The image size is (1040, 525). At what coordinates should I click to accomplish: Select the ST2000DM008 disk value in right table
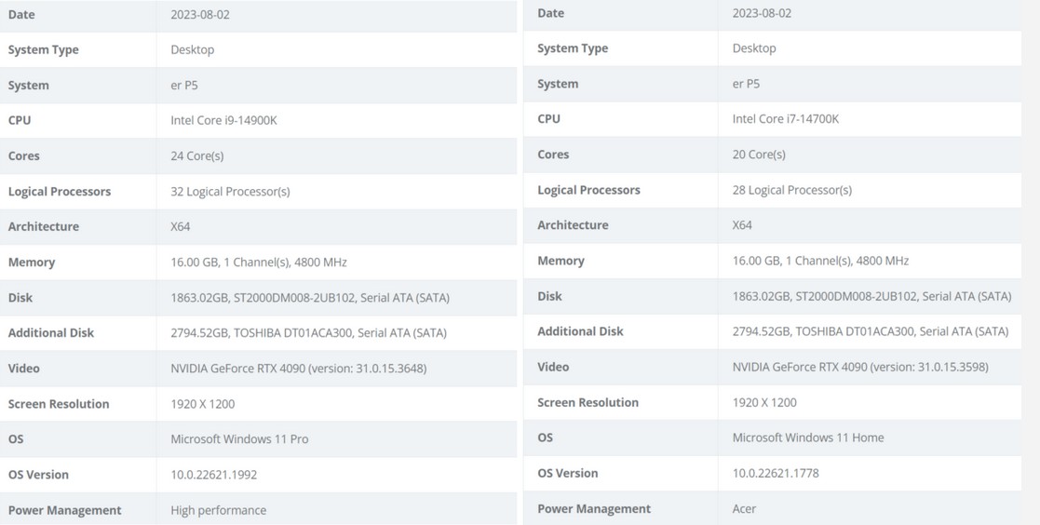point(871,296)
